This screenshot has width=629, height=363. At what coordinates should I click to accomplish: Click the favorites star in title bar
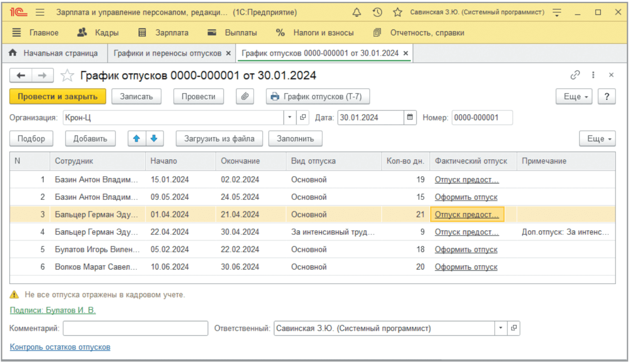[x=397, y=12]
